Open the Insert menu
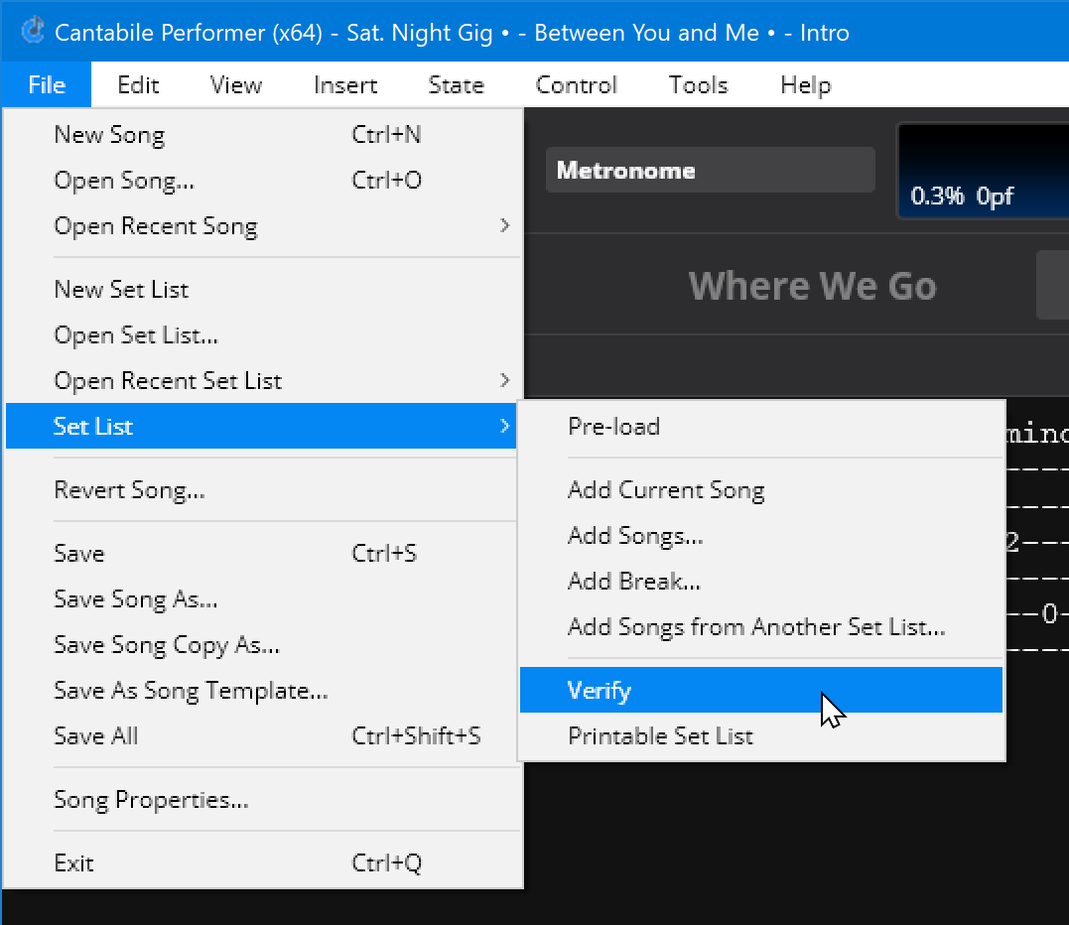The image size is (1069, 925). pyautogui.click(x=345, y=84)
